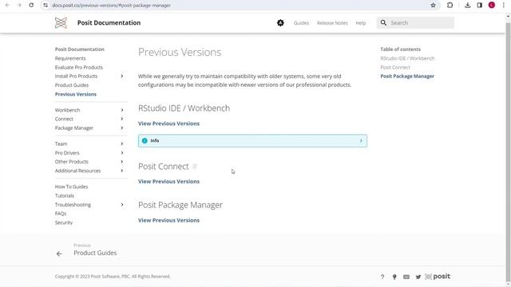511x287 pixels.
Task: Open browser downloads icon
Action: tap(468, 6)
